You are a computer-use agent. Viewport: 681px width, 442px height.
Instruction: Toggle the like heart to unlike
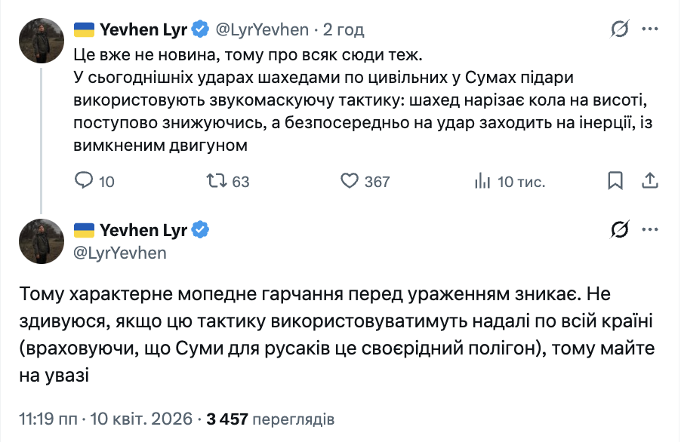pyautogui.click(x=350, y=181)
